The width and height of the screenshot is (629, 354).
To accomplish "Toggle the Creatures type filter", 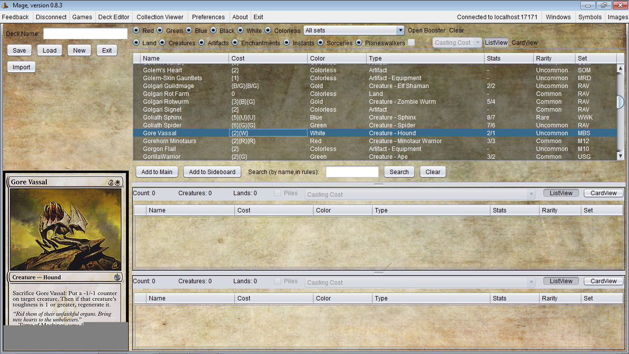I will pos(162,43).
